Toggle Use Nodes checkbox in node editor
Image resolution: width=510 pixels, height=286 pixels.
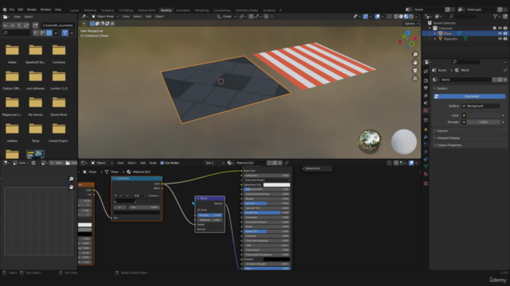point(162,163)
